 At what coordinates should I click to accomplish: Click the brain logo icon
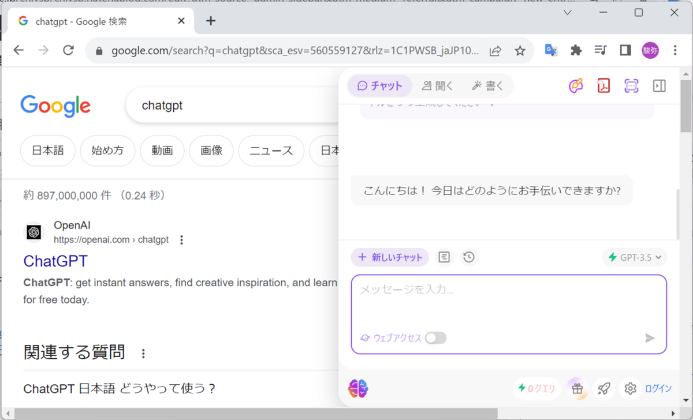point(358,389)
